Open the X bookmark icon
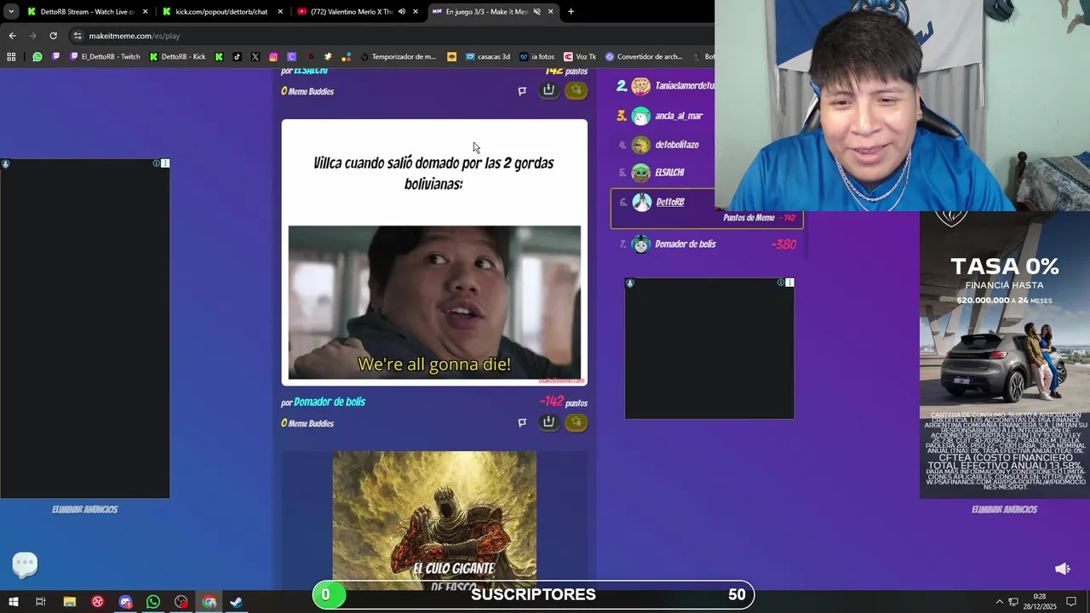Image resolution: width=1090 pixels, height=613 pixels. click(x=255, y=57)
